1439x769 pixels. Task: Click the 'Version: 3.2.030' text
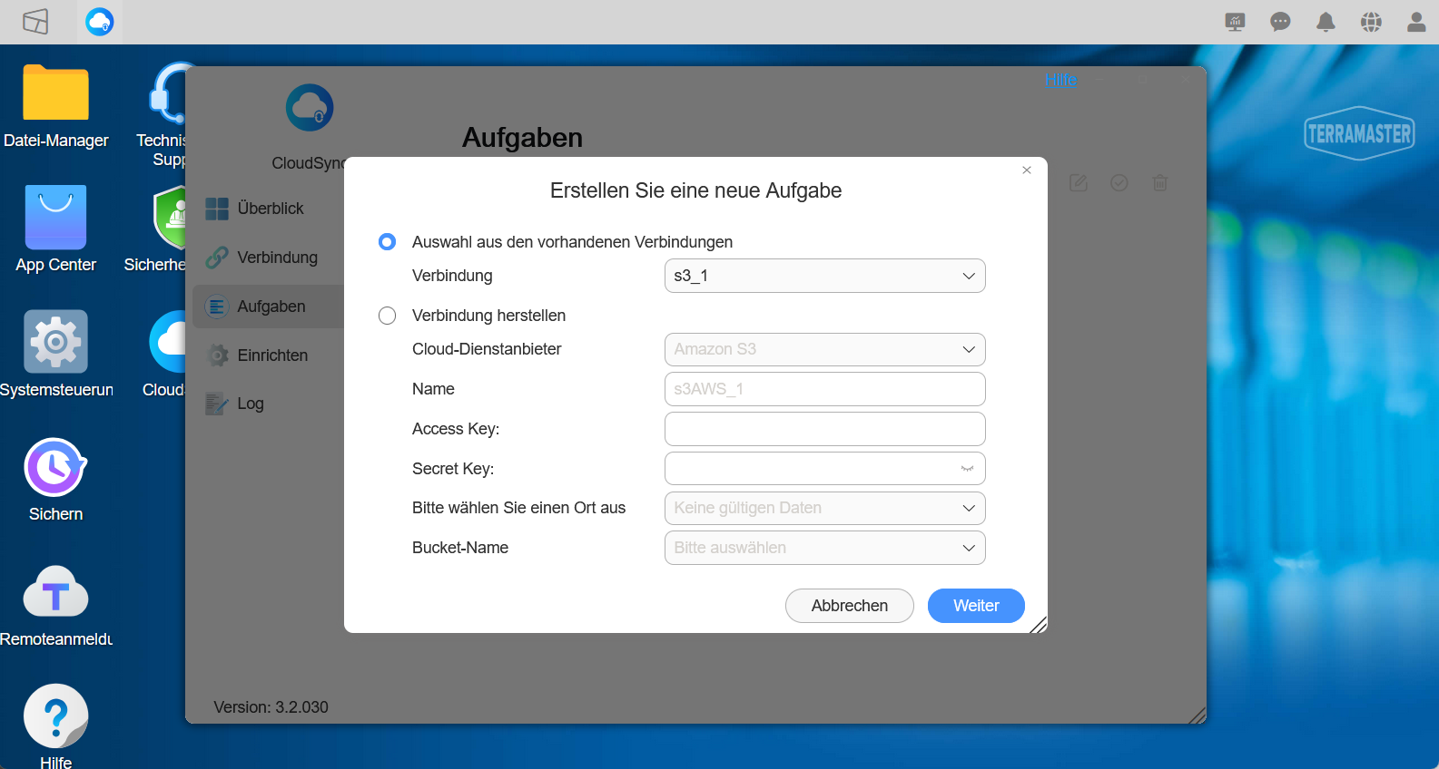point(271,707)
